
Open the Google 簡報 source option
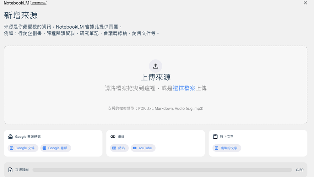click(x=56, y=148)
